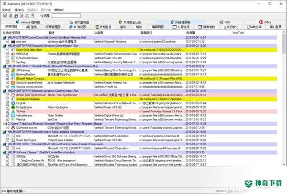The image size is (287, 194).
Task: Sort by 镜像路径 column header
Action: (162, 33)
